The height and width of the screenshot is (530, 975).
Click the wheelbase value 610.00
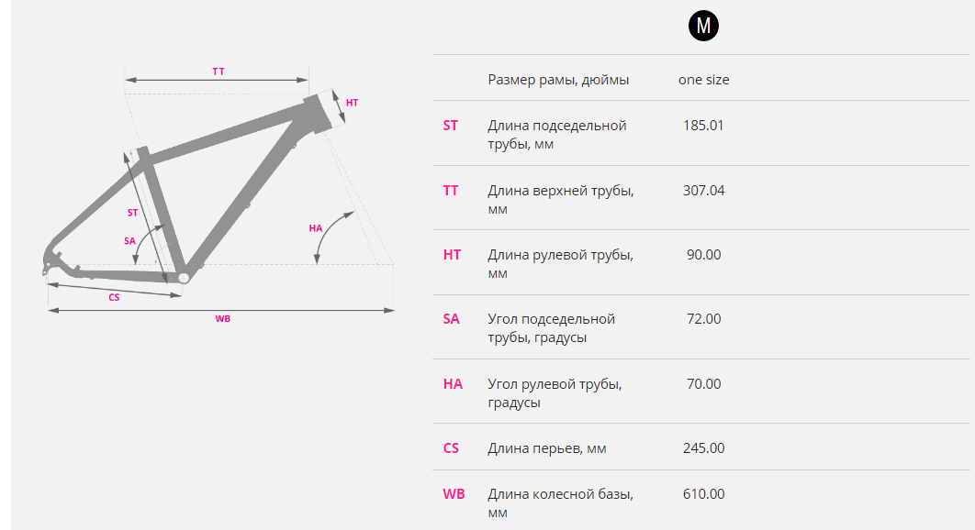(704, 494)
